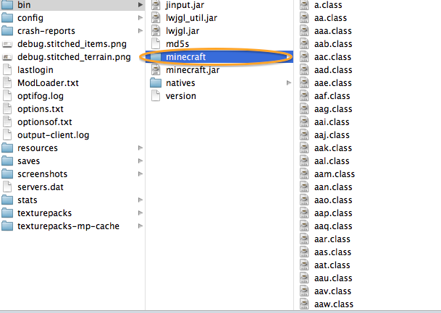
Task: Select aas.class file name
Action: coord(332,252)
